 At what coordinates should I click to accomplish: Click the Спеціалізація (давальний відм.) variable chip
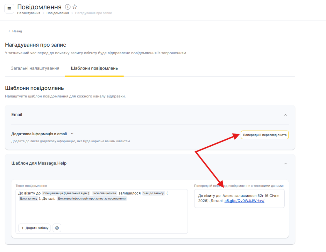click(x=66, y=193)
